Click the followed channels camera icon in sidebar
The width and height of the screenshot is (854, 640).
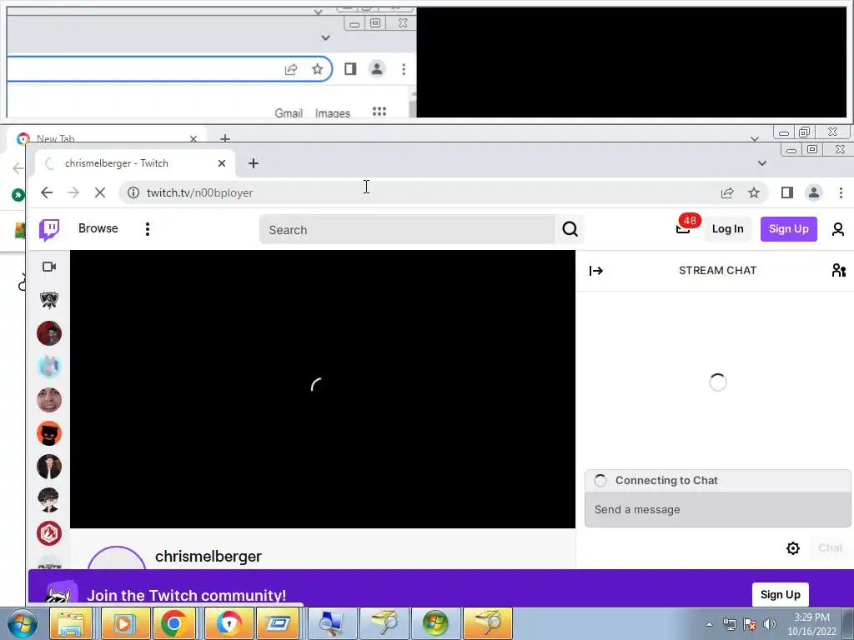coord(49,267)
